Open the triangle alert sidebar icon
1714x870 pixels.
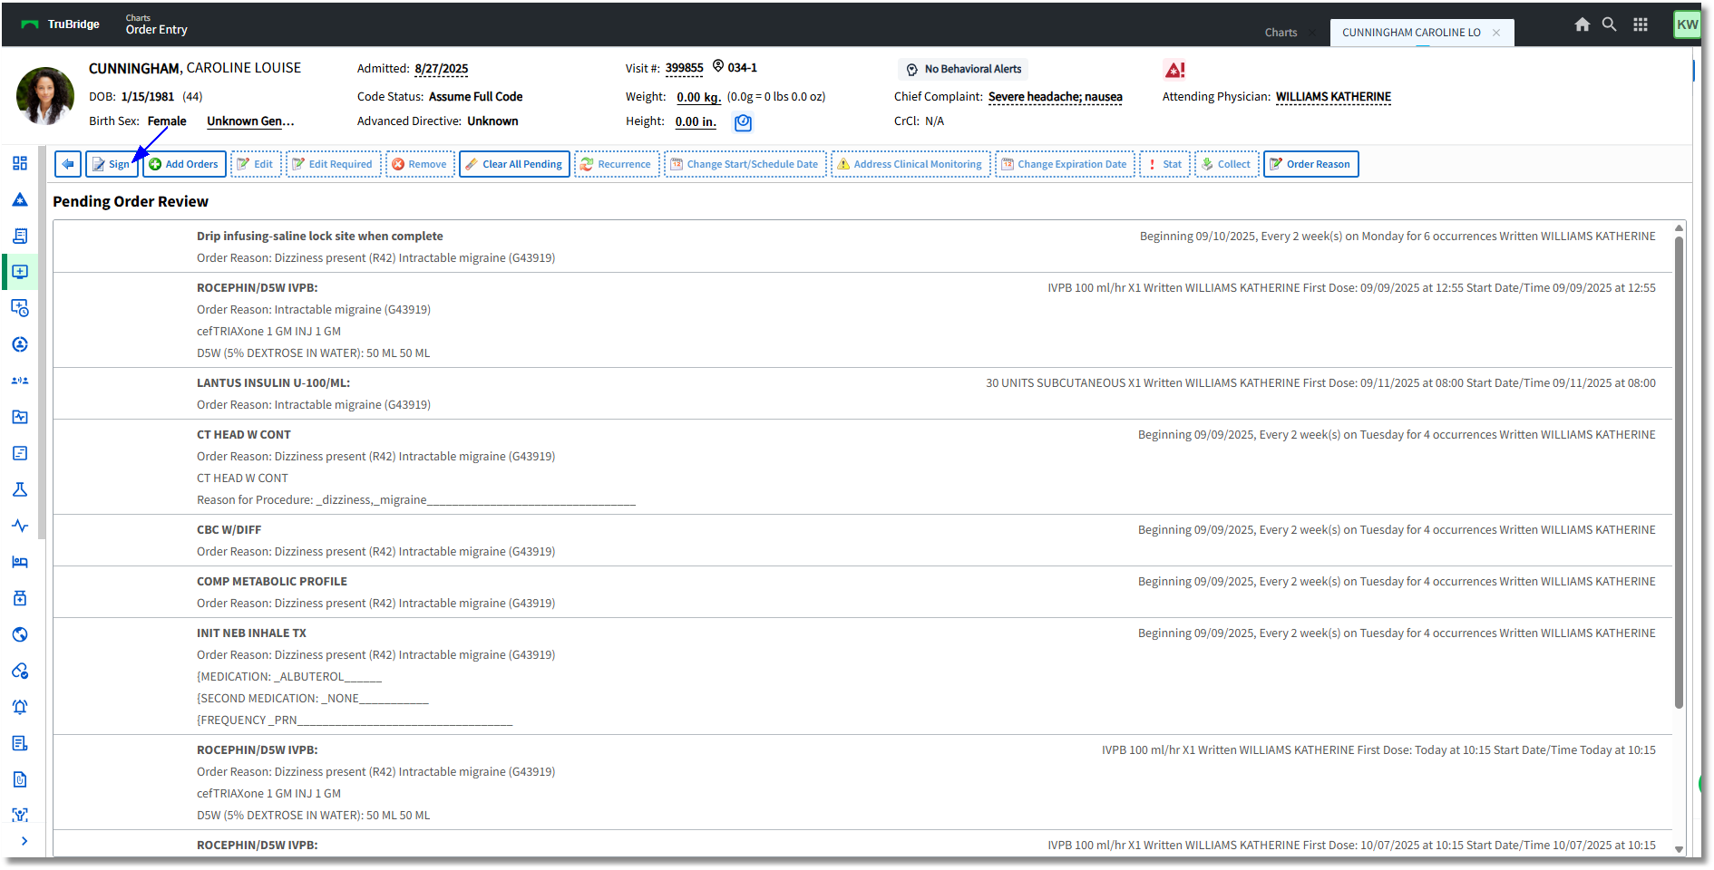[20, 199]
